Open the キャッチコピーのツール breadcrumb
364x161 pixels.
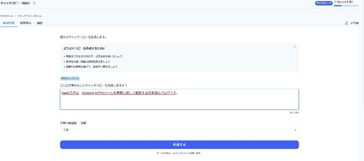pyautogui.click(x=30, y=16)
